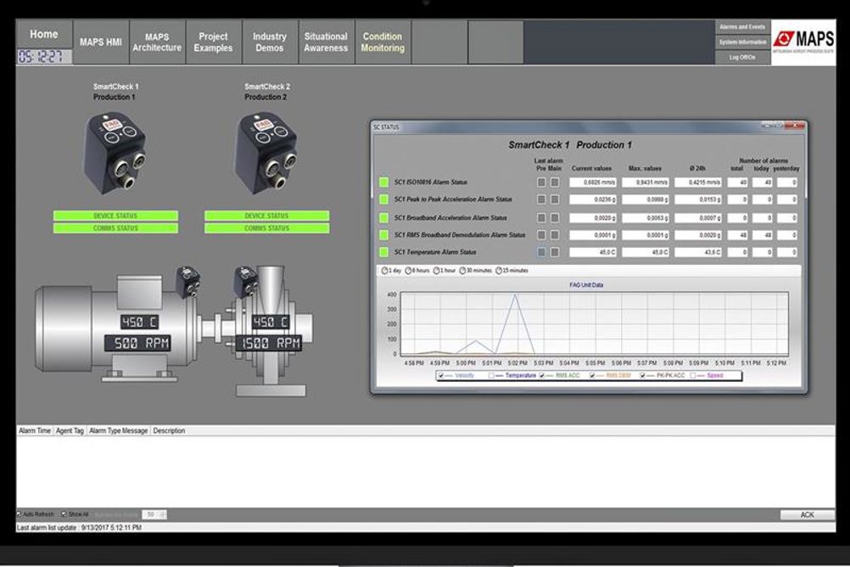Viewport: 850px width, 567px height.
Task: Click Pre alarm box in Temperature row
Action: tap(541, 252)
